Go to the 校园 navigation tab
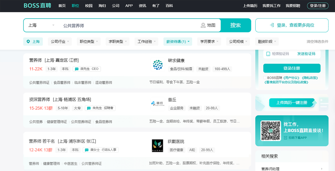The width and height of the screenshot is (335, 171). click(x=89, y=6)
